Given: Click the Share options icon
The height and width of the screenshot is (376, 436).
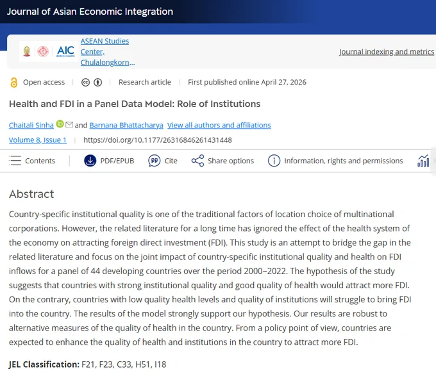Looking at the screenshot, I should tap(197, 161).
